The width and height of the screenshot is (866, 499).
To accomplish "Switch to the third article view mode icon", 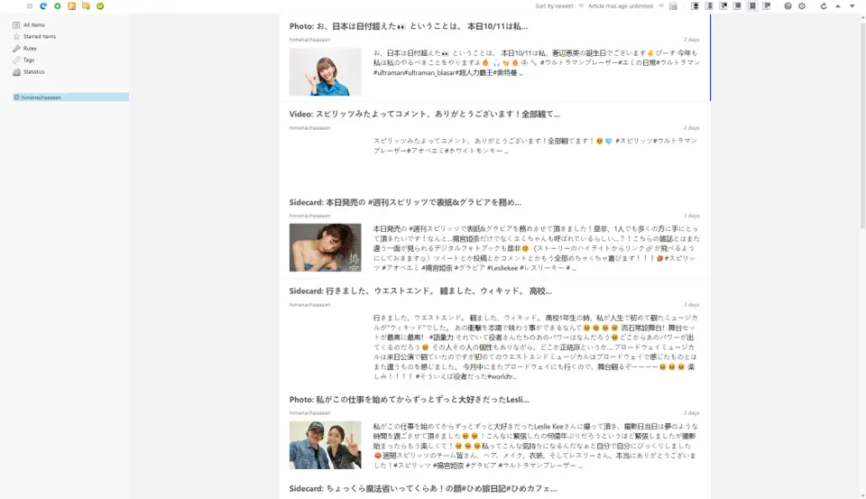I will tap(723, 6).
